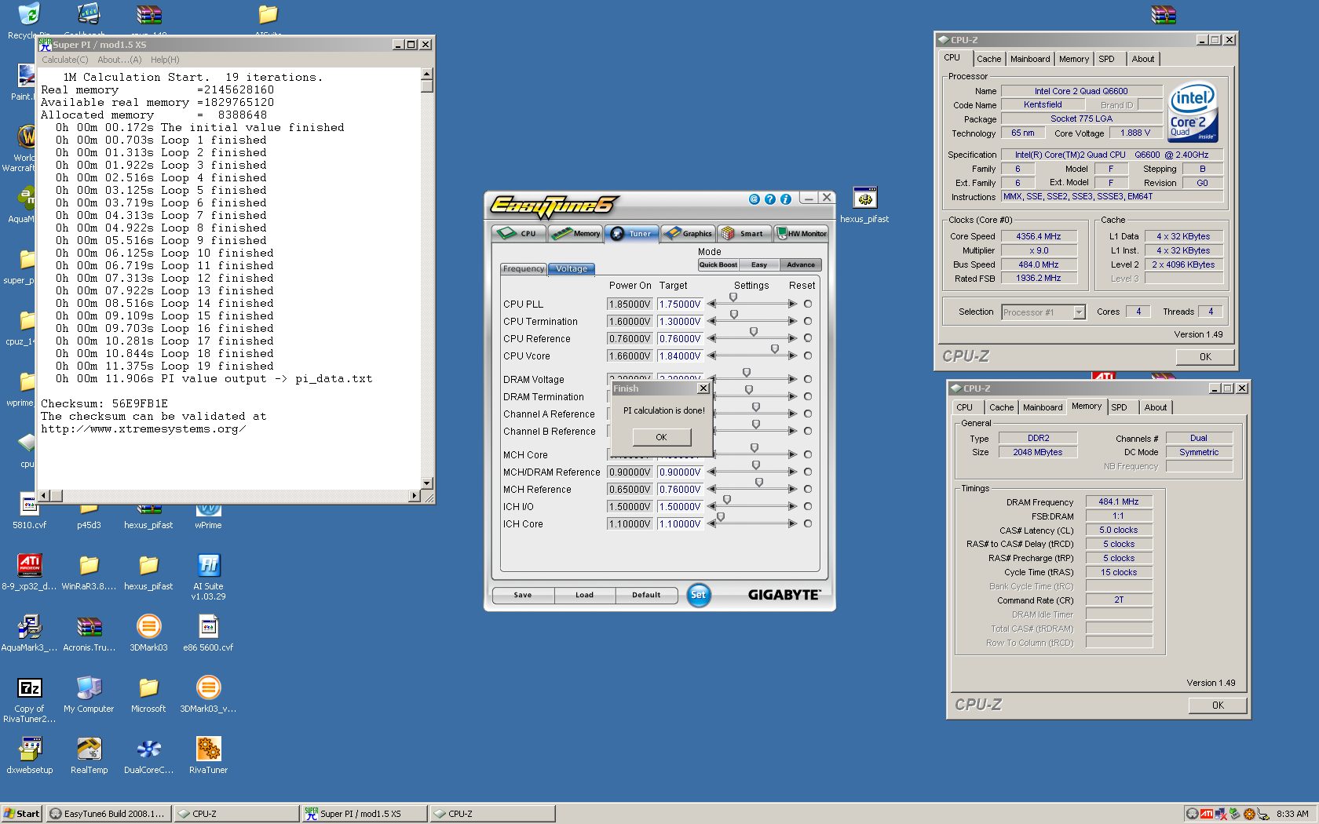Screen dimensions: 1319x824
Task: Click the EasyTune6 info icon
Action: tap(785, 199)
